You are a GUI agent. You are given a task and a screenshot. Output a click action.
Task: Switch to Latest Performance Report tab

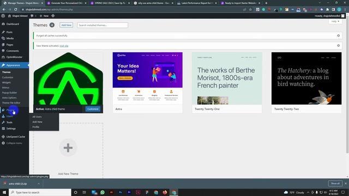[197, 3]
